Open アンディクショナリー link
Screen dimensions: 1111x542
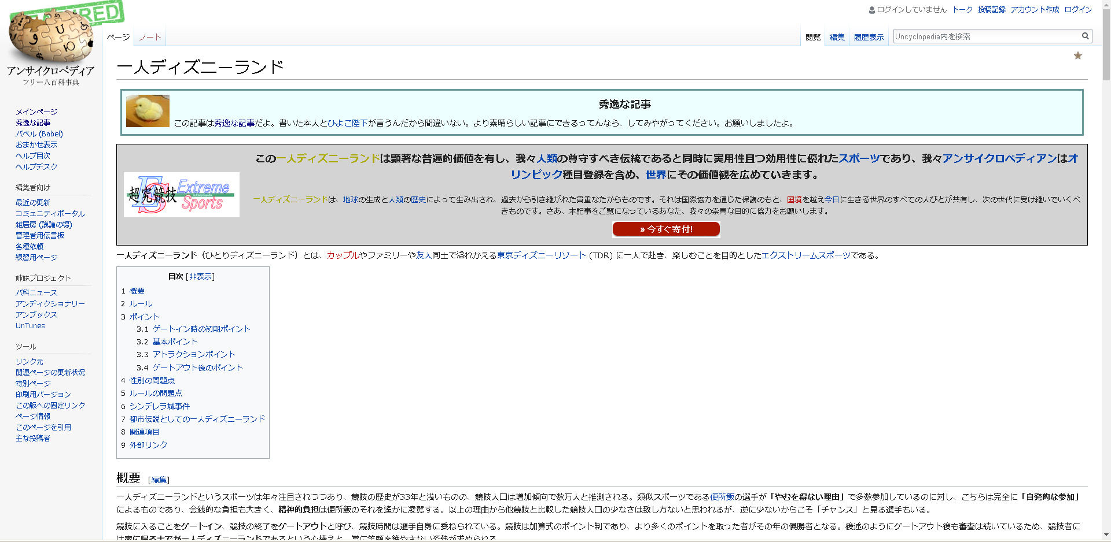tap(50, 303)
